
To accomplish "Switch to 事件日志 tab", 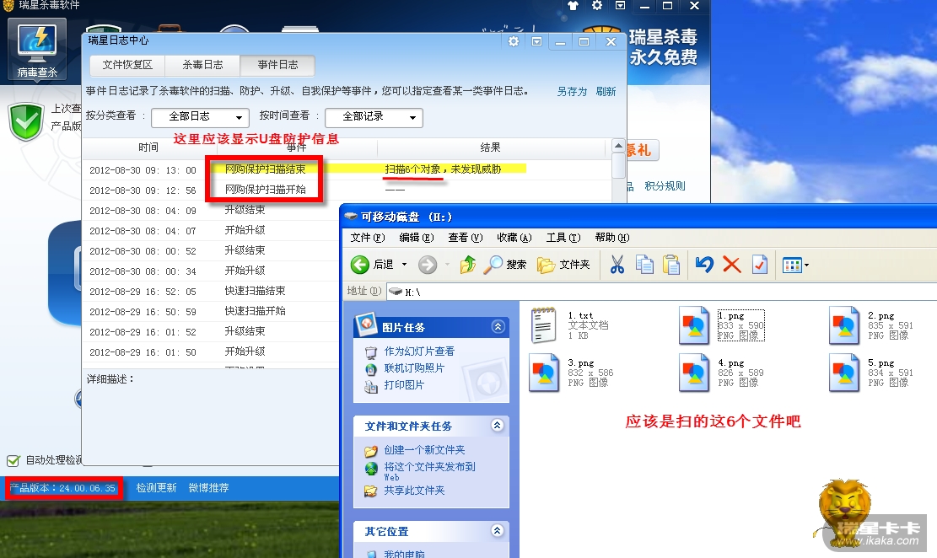I will (277, 65).
